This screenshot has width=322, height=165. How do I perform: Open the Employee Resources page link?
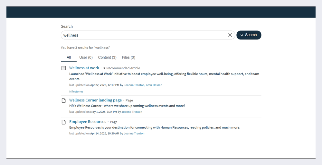pos(88,122)
